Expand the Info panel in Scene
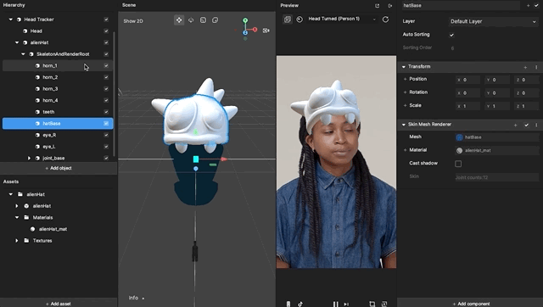The height and width of the screenshot is (307, 543). coord(137,298)
